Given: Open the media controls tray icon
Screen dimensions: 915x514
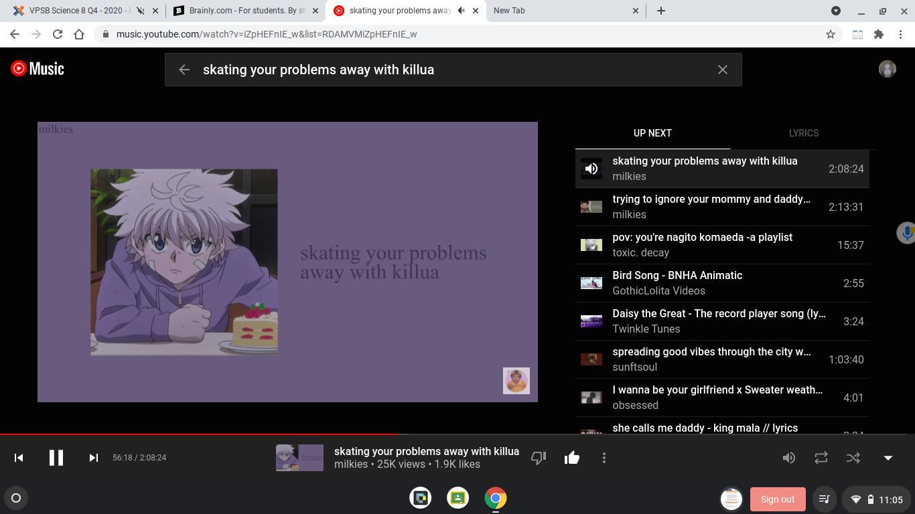Looking at the screenshot, I should (x=825, y=499).
